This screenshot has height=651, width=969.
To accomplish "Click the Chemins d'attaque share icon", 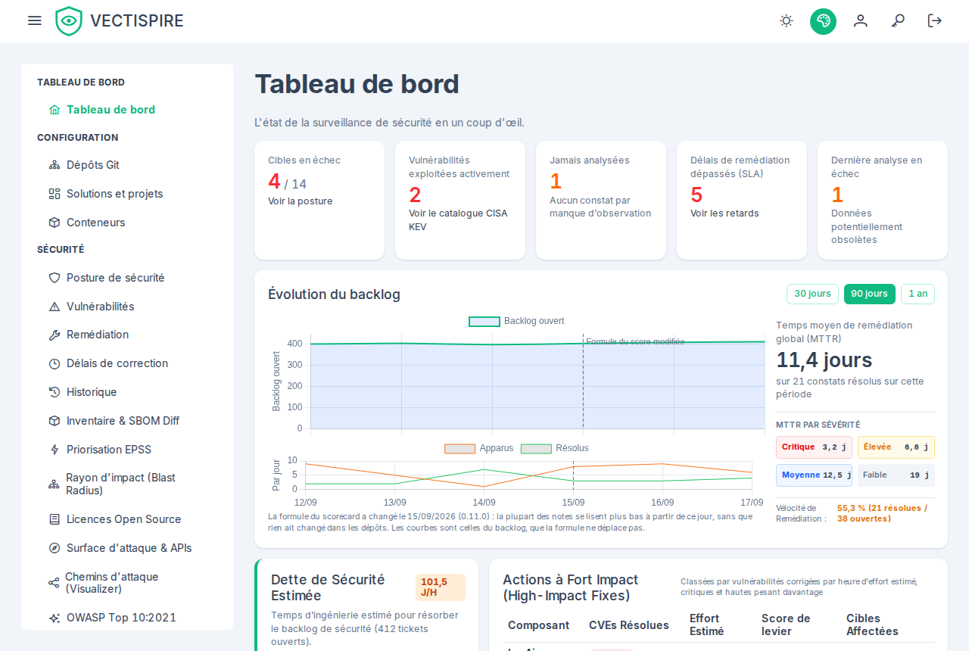I will pos(54,583).
